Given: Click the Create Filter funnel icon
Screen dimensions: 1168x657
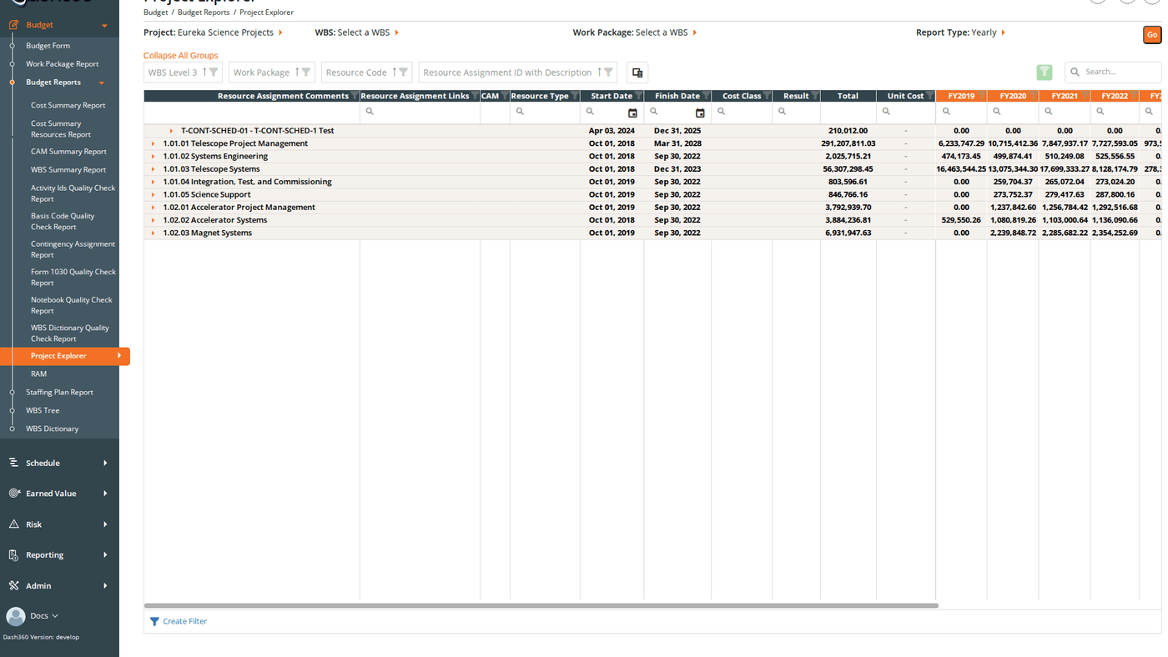Looking at the screenshot, I should click(154, 621).
